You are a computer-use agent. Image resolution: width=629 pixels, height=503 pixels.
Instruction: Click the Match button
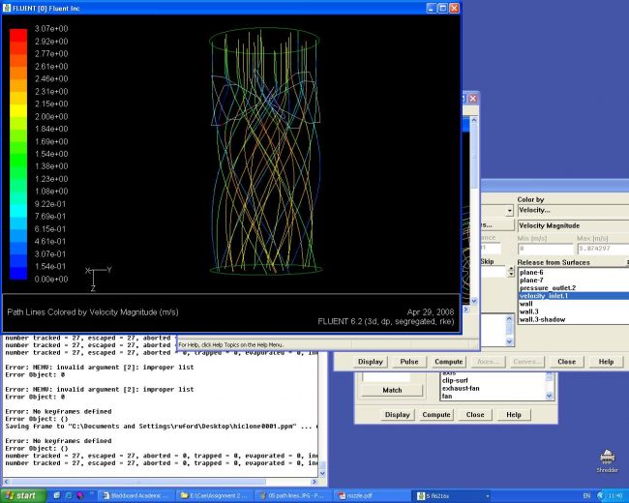click(x=392, y=390)
